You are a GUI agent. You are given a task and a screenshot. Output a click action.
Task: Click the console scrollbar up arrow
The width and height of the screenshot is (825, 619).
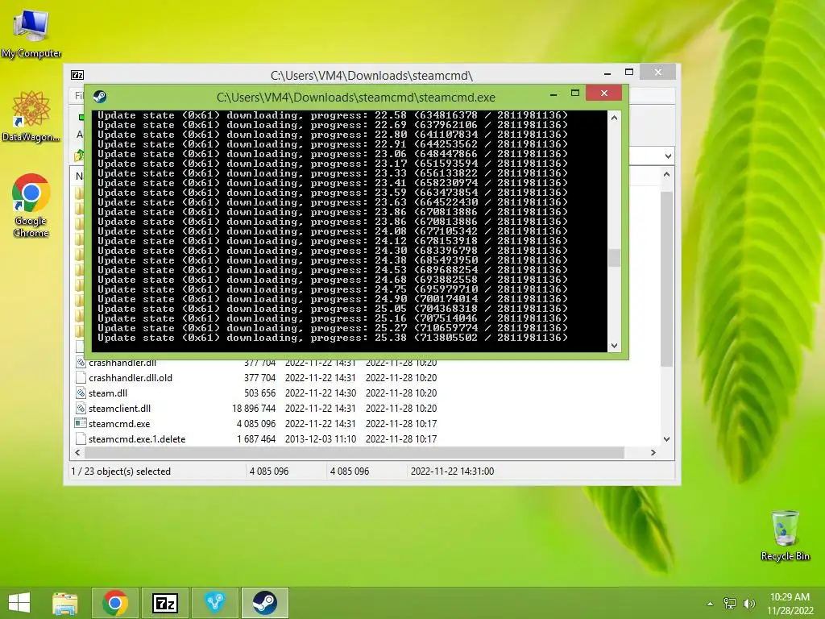click(614, 118)
